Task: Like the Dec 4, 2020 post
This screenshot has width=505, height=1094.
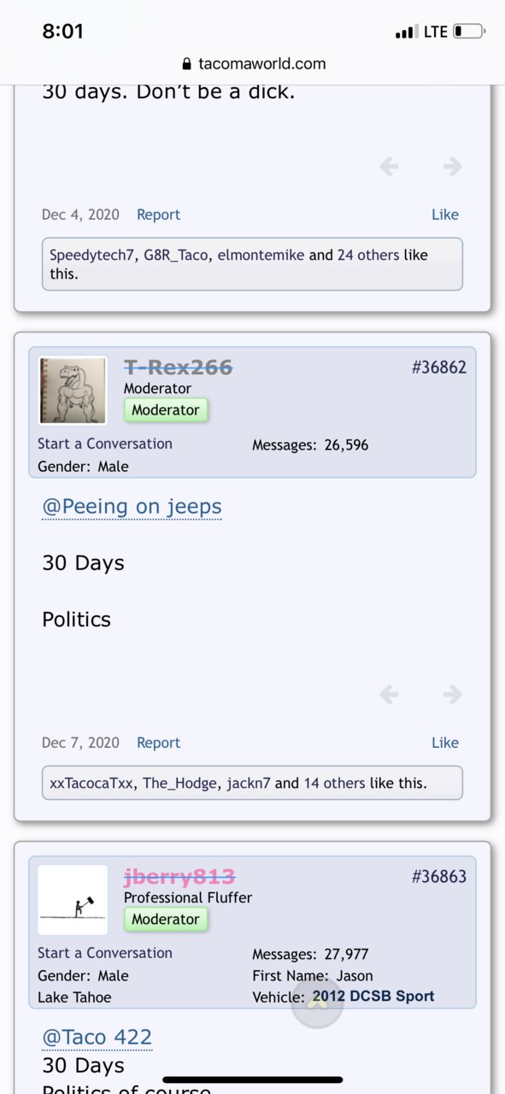Action: click(445, 215)
